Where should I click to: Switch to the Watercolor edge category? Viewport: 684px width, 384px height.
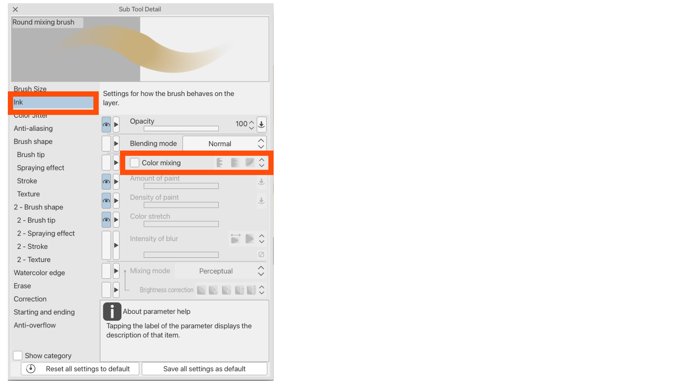tap(39, 273)
